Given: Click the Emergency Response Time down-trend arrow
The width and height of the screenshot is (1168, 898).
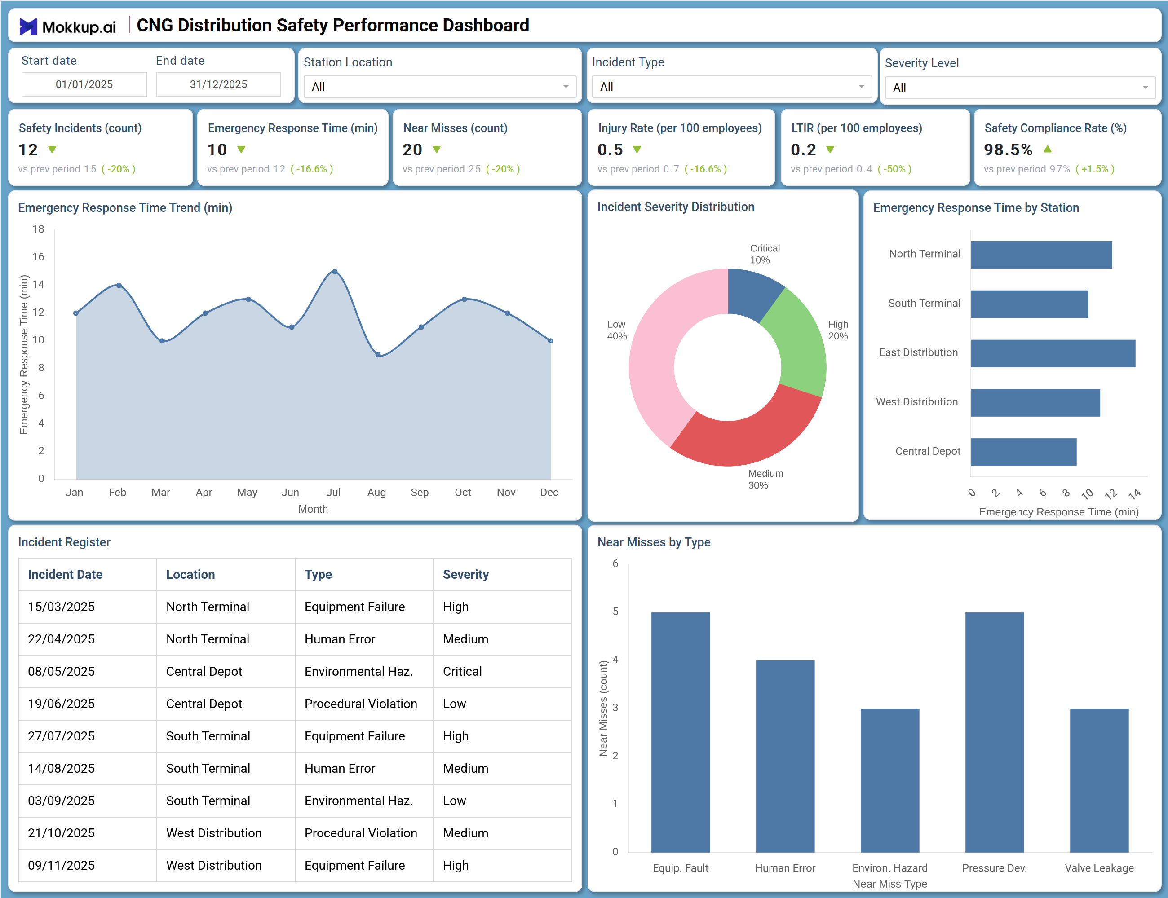Looking at the screenshot, I should [x=241, y=149].
